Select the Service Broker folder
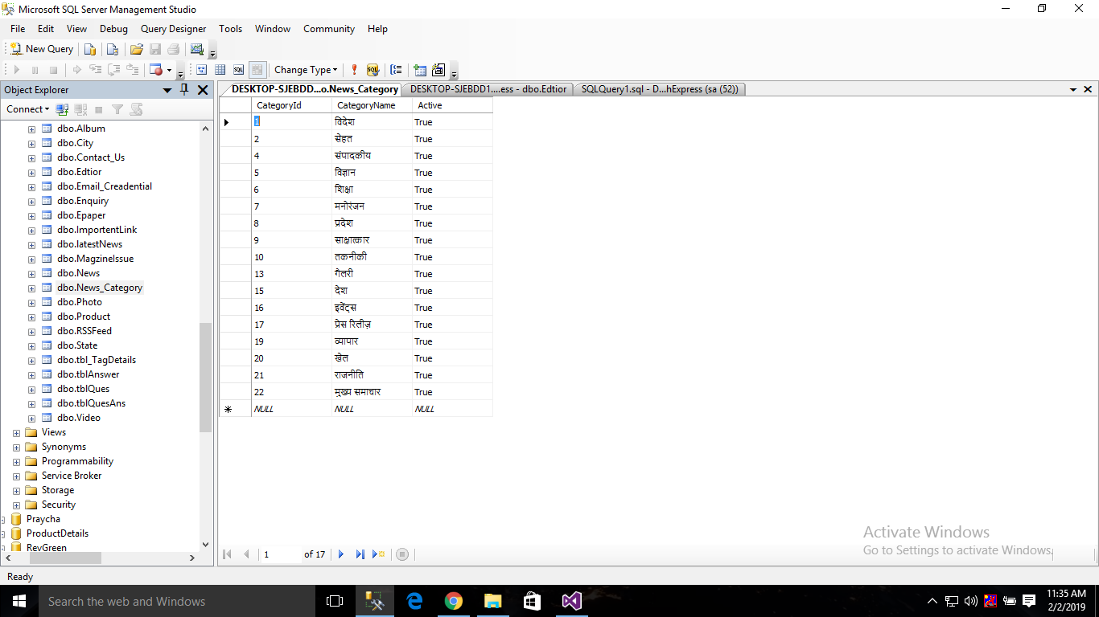Image resolution: width=1099 pixels, height=617 pixels. pos(72,476)
